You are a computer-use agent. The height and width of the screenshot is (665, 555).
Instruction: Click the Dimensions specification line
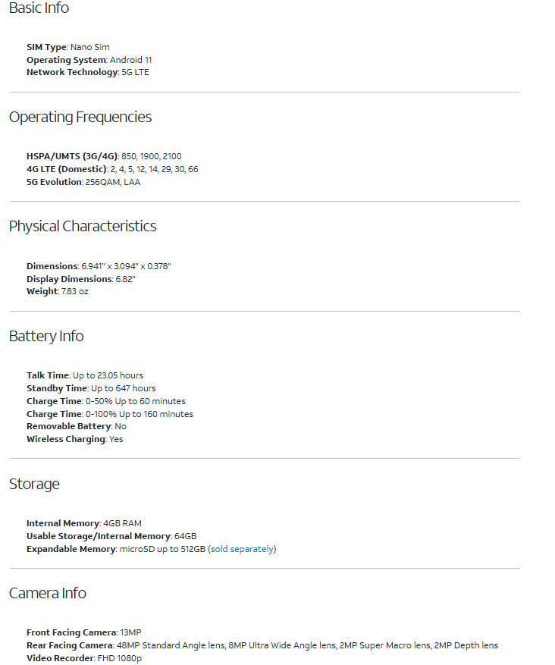click(x=99, y=266)
